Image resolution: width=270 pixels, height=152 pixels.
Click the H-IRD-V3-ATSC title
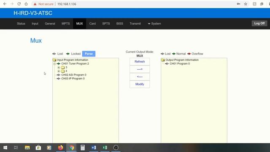[x=33, y=13]
